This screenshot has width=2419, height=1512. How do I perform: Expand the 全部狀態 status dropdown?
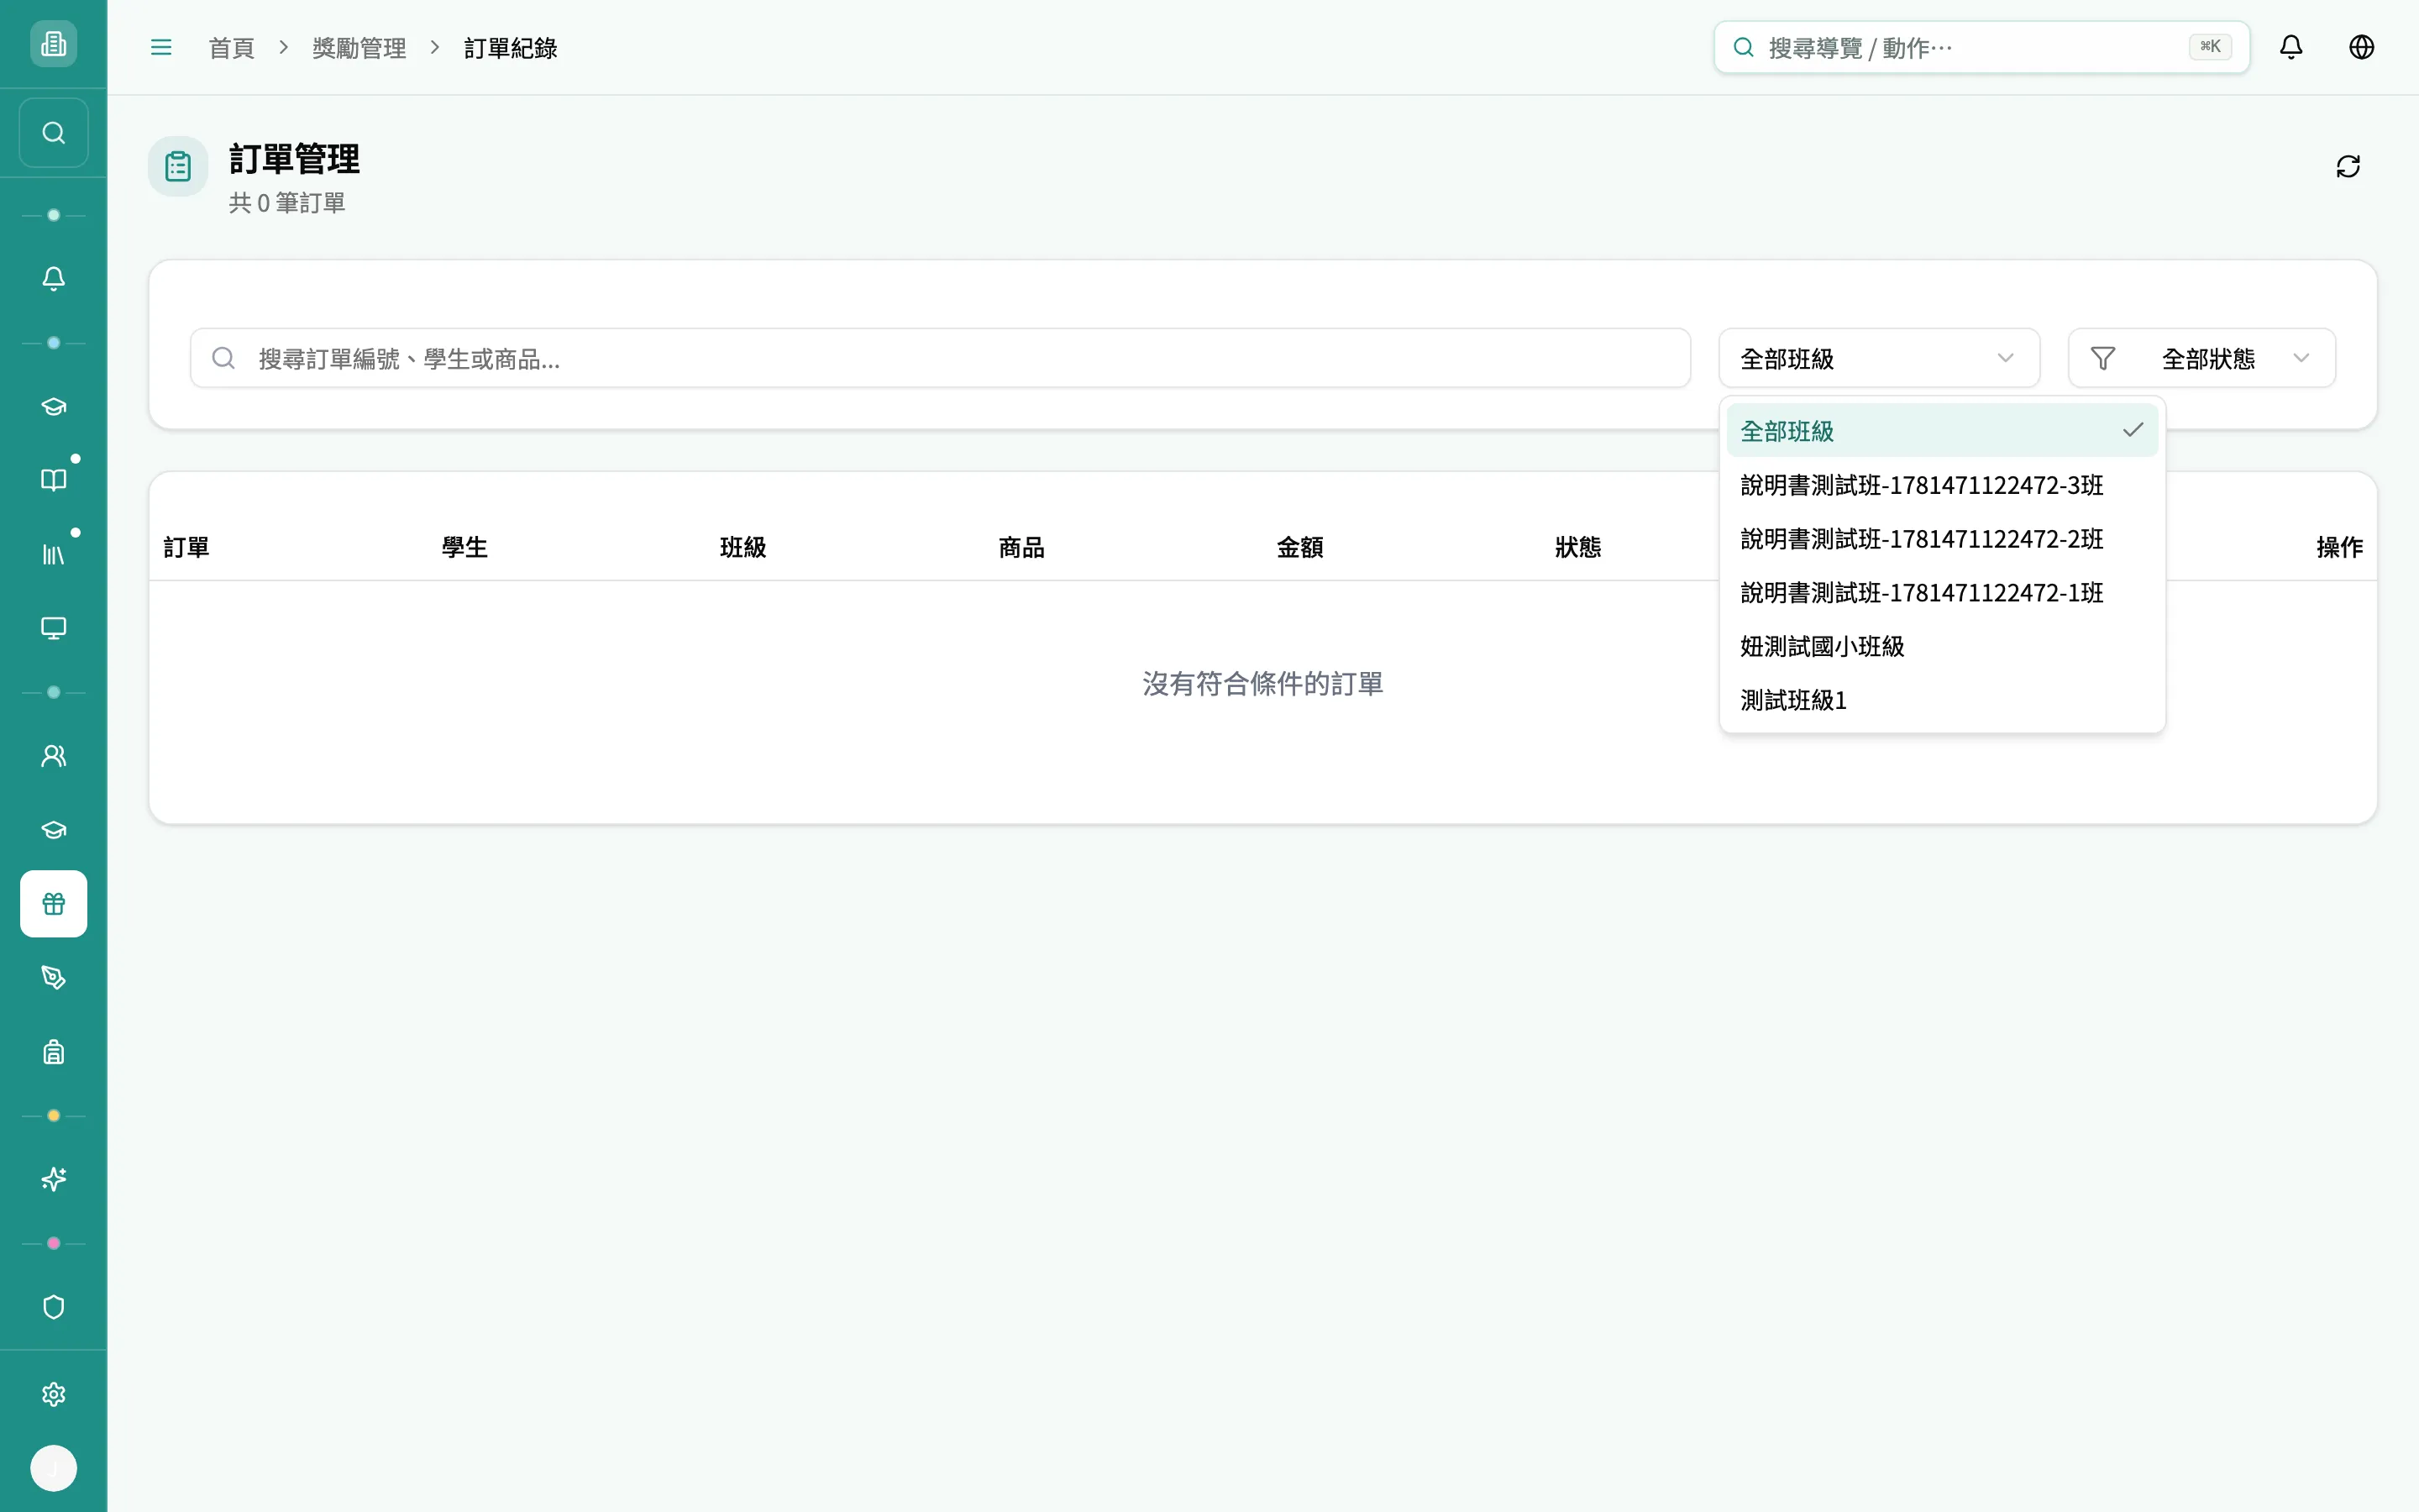(x=2201, y=358)
